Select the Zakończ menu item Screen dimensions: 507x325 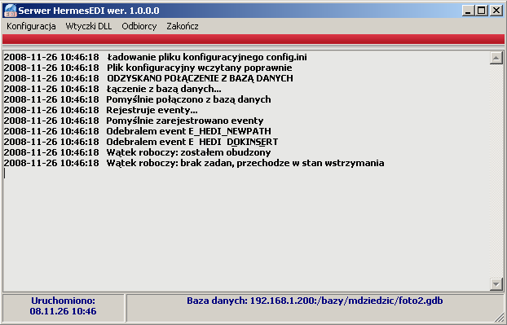[x=183, y=26]
